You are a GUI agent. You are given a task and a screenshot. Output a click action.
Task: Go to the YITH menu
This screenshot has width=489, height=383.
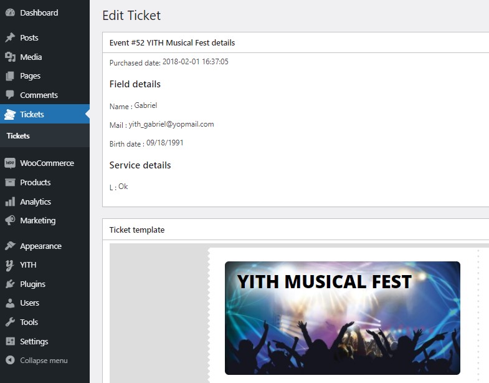(28, 265)
